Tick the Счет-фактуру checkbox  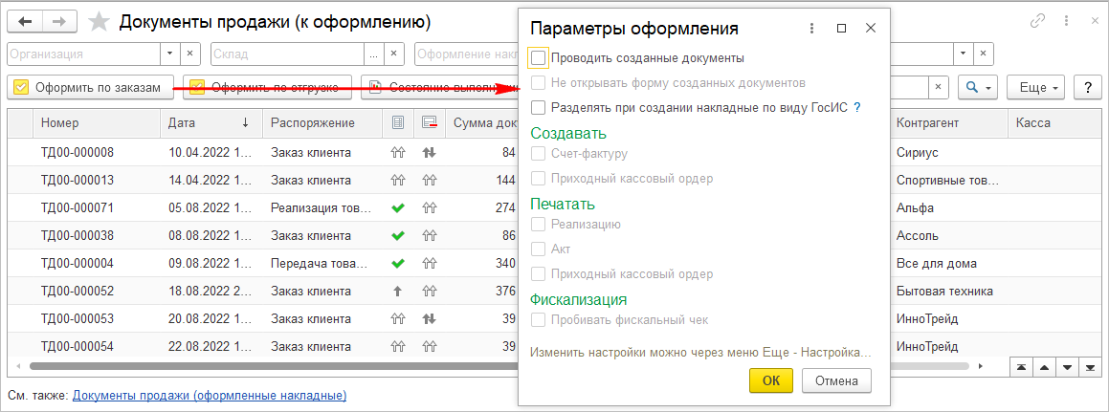point(538,153)
